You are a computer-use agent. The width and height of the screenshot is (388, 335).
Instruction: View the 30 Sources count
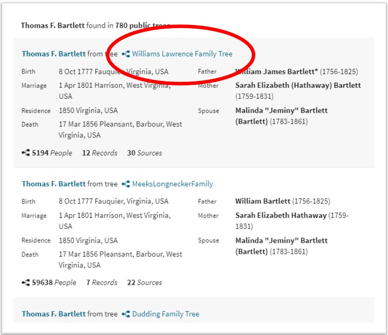(145, 153)
